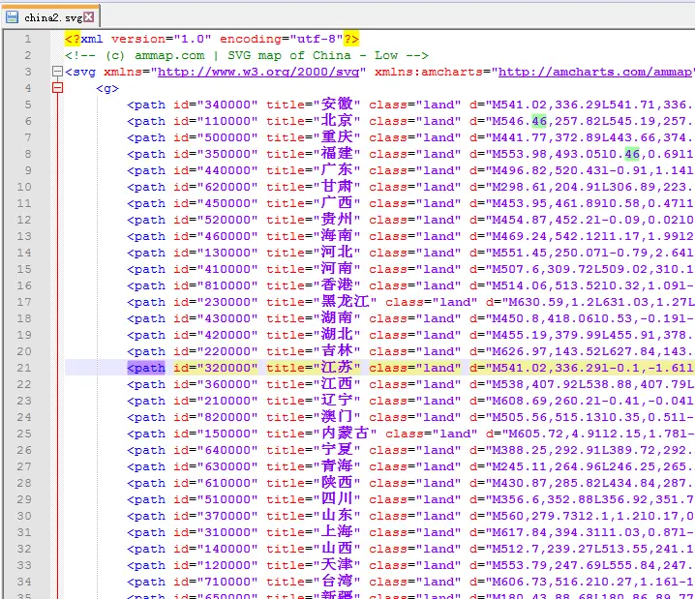Click the path data M356.6 on line 29
The height and width of the screenshot is (599, 695).
click(x=516, y=499)
